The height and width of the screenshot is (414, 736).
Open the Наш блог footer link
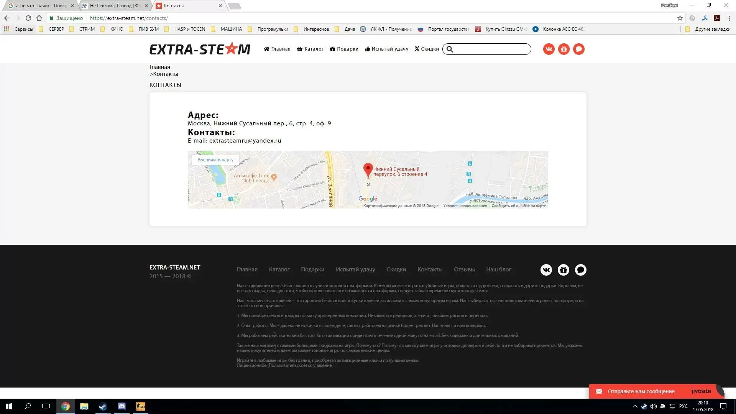[x=498, y=269]
